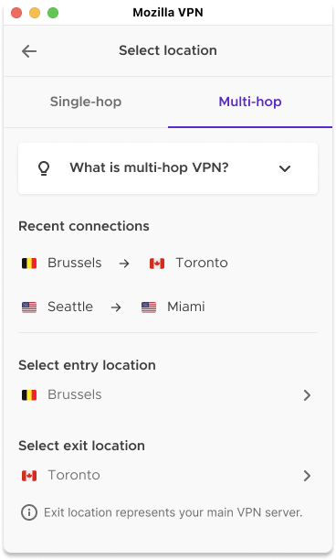
Task: Expand the 'What is multi-hop VPN?' chevron
Action: (285, 168)
